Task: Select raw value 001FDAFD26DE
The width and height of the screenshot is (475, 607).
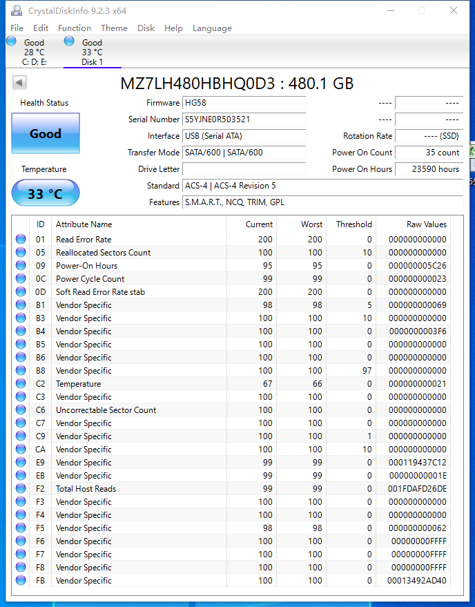Action: (417, 489)
